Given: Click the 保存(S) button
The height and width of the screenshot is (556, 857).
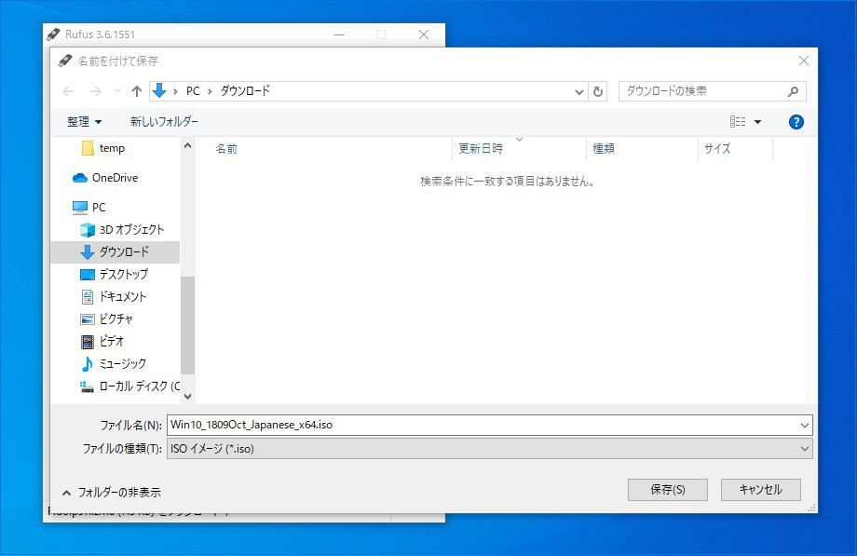Looking at the screenshot, I should [667, 490].
